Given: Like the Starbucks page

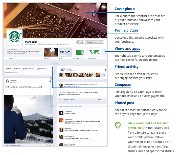Looking at the screenshot, I should pyautogui.click(x=80, y=42).
